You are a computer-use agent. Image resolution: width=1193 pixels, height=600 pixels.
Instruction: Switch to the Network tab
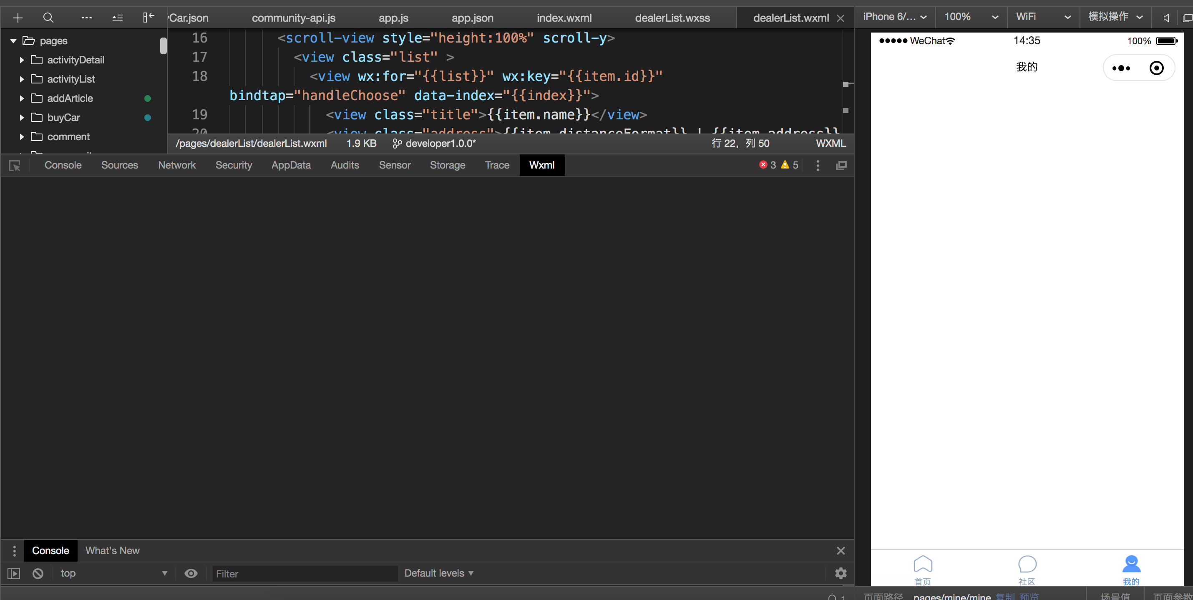coord(177,165)
